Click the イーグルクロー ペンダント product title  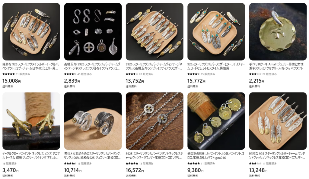pyautogui.click(x=31, y=155)
